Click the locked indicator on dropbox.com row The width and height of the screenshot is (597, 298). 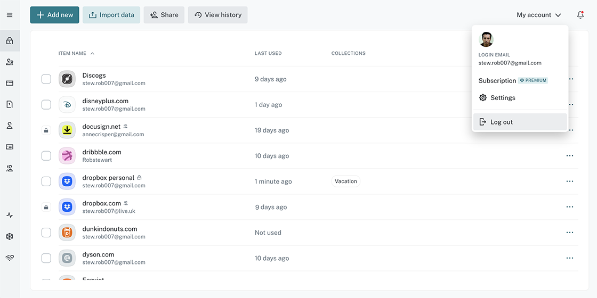pos(46,207)
